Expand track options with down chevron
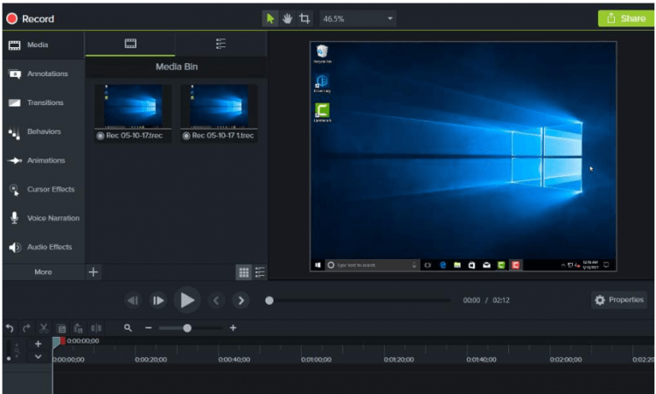The width and height of the screenshot is (656, 394). click(x=38, y=356)
